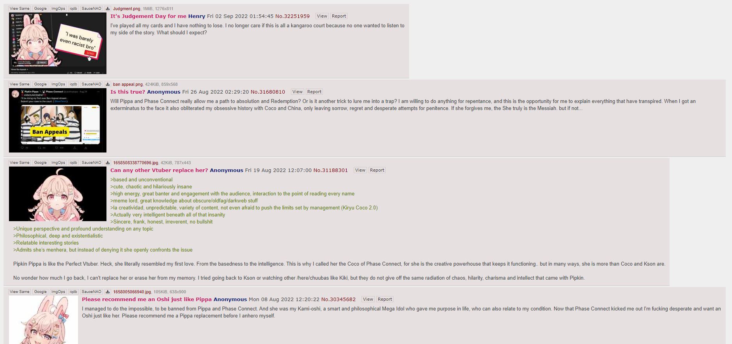732x344 pixels.
Task: Report the Pippa Oshi recommendation post
Action: pyautogui.click(x=385, y=299)
